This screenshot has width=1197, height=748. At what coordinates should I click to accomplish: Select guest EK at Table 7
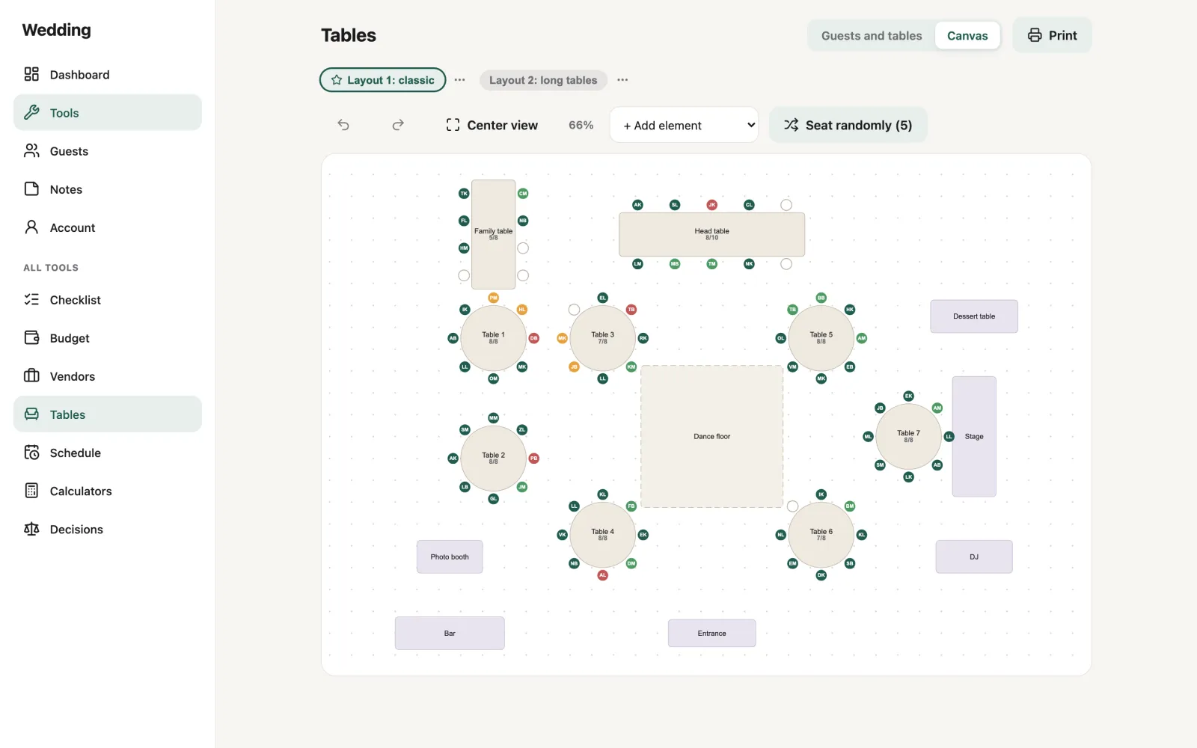coord(909,396)
